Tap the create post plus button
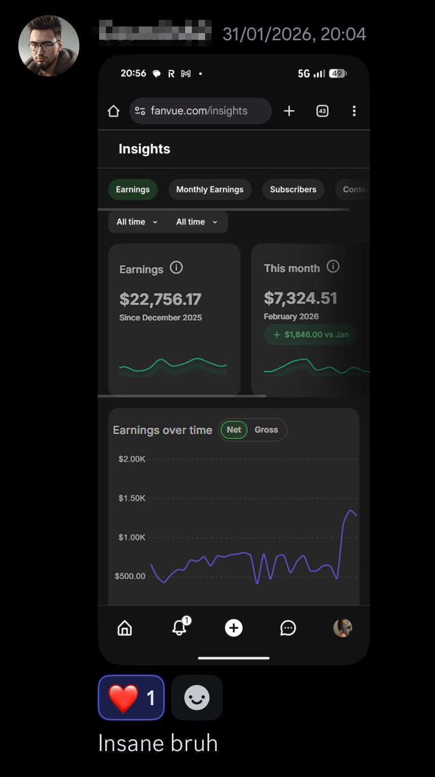Viewport: 435px width, 777px height. 234,628
